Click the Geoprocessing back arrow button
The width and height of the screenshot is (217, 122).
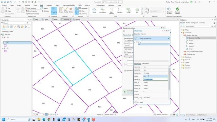pyautogui.click(x=124, y=31)
